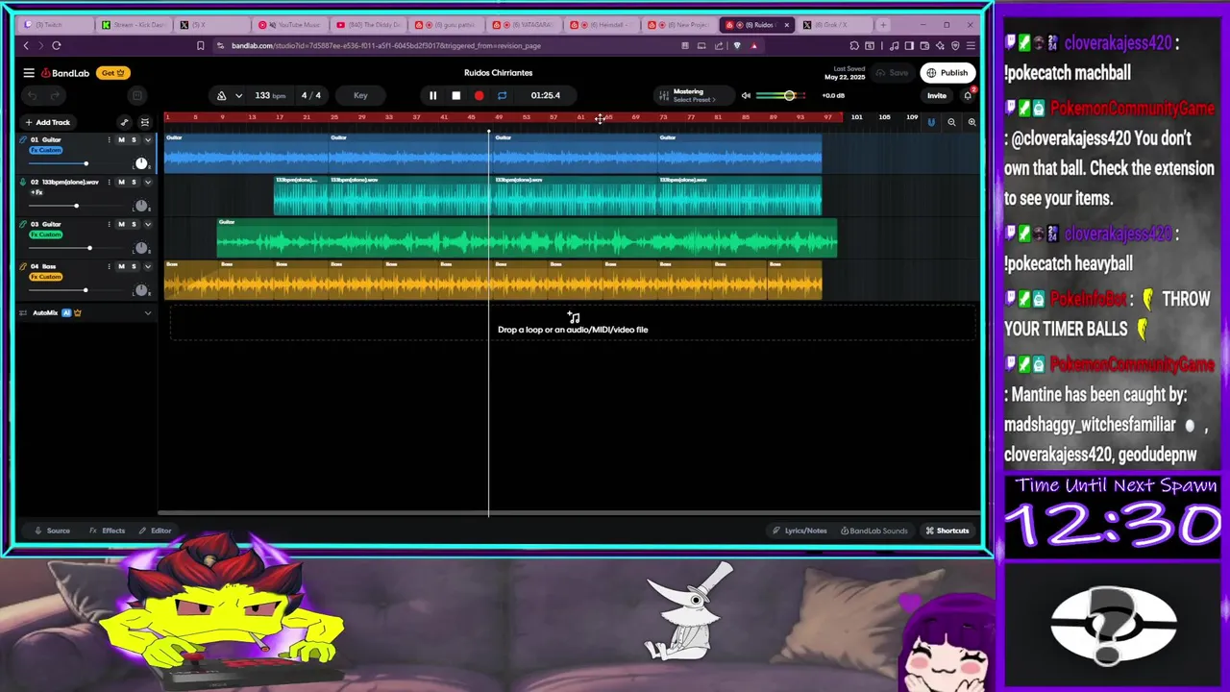The image size is (1230, 692).
Task: Open the Effects panel tab
Action: coord(108,531)
